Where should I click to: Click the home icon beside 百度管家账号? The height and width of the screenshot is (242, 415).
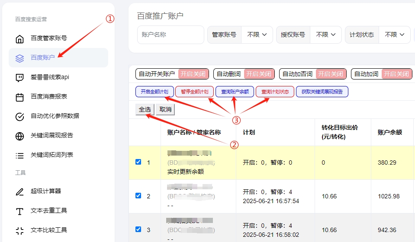(19, 39)
